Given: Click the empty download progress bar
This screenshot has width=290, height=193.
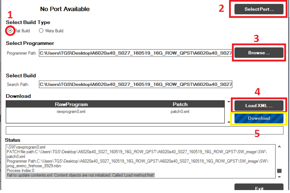Looking at the screenshot, I should pyautogui.click(x=144, y=130).
